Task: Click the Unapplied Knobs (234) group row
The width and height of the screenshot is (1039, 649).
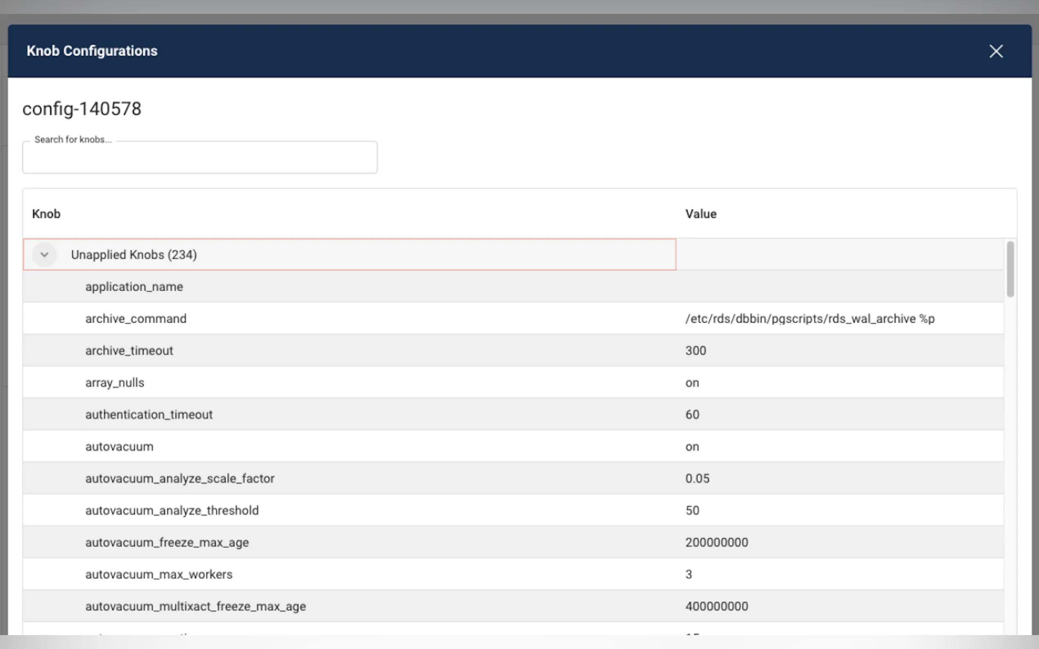Action: [134, 255]
